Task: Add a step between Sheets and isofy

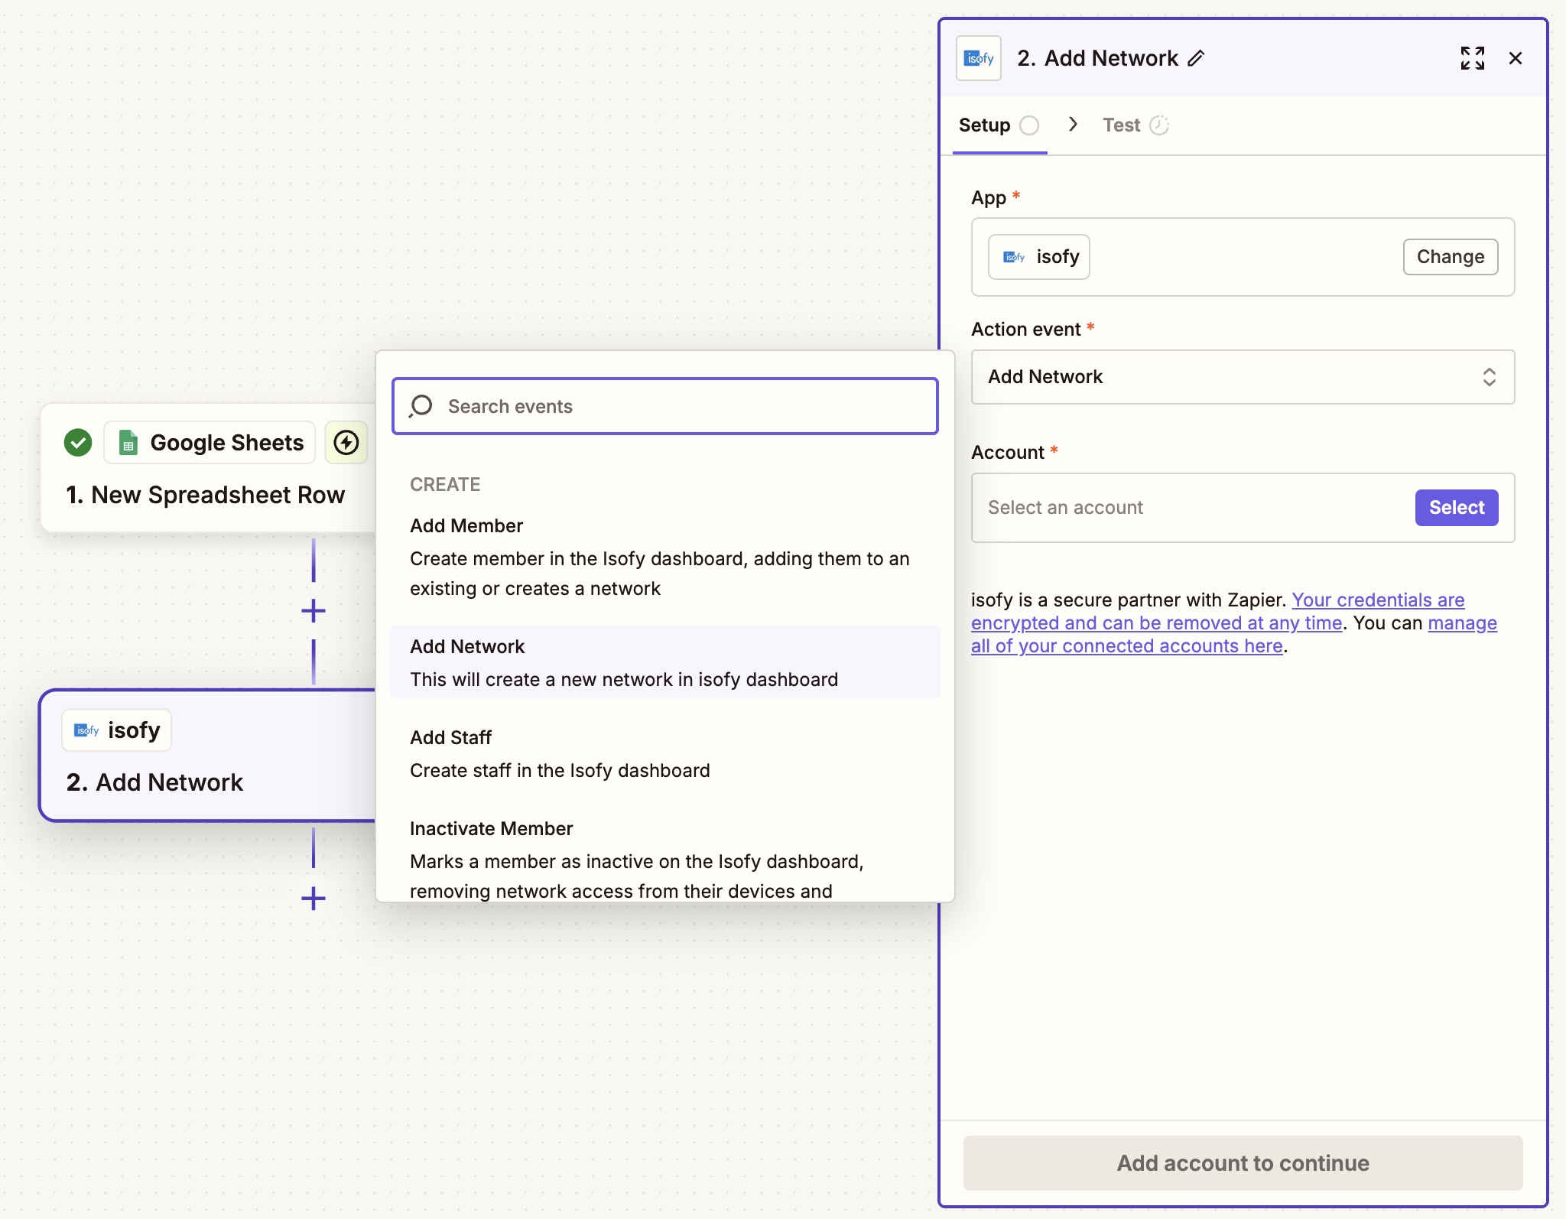Action: [313, 610]
